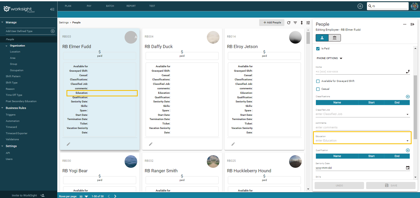Collapse the Business Rules section
420x198 pixels.
coord(2,108)
